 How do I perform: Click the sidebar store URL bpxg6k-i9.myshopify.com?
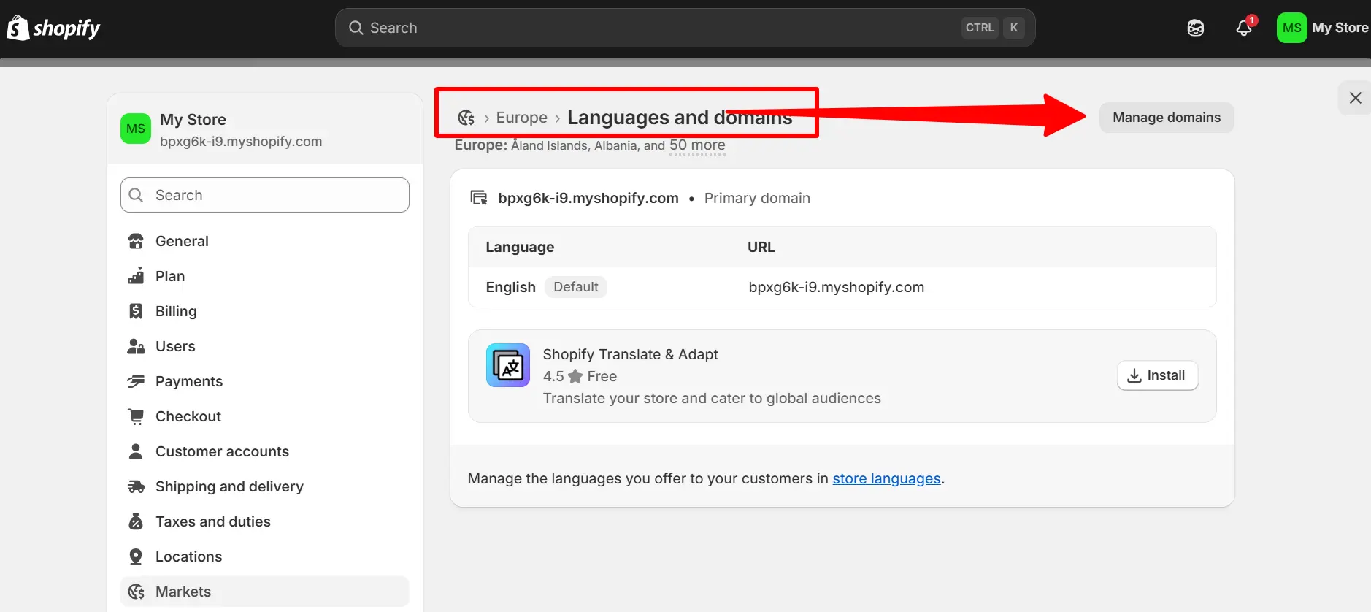point(241,142)
